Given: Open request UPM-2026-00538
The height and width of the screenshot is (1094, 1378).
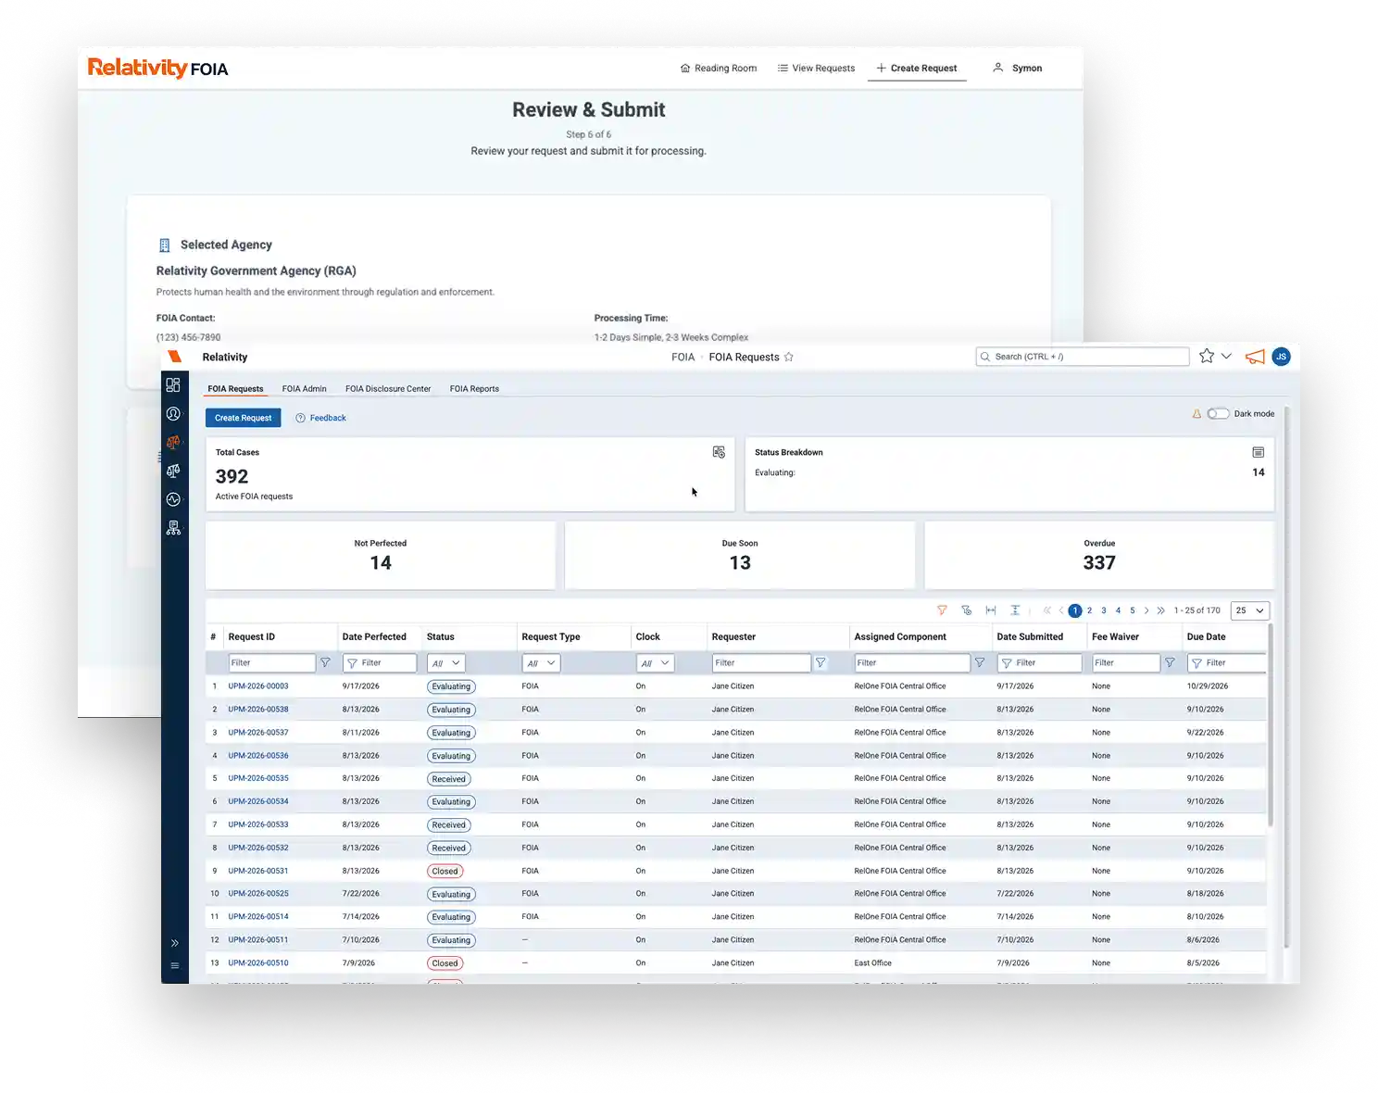Looking at the screenshot, I should (258, 710).
